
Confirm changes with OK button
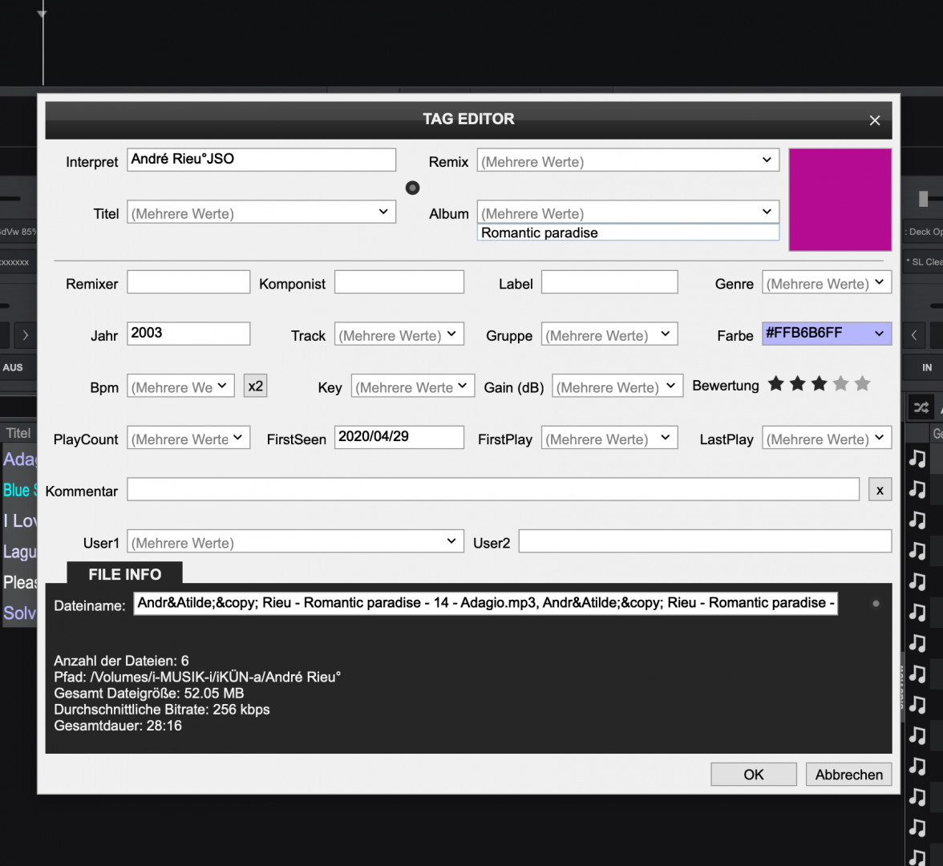tap(753, 775)
